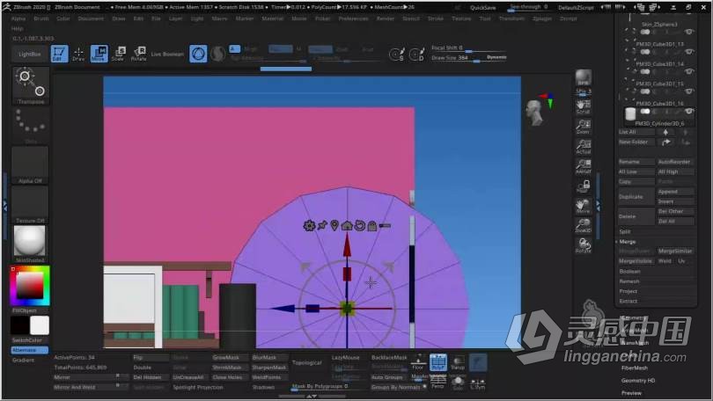Toggle the Gizmo 3D circular icon

coord(198,54)
